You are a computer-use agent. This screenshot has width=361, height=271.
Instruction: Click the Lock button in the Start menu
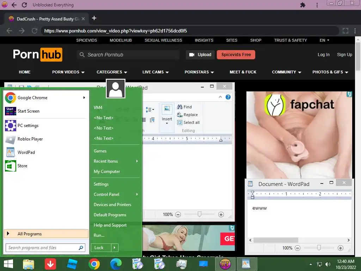[x=101, y=248]
